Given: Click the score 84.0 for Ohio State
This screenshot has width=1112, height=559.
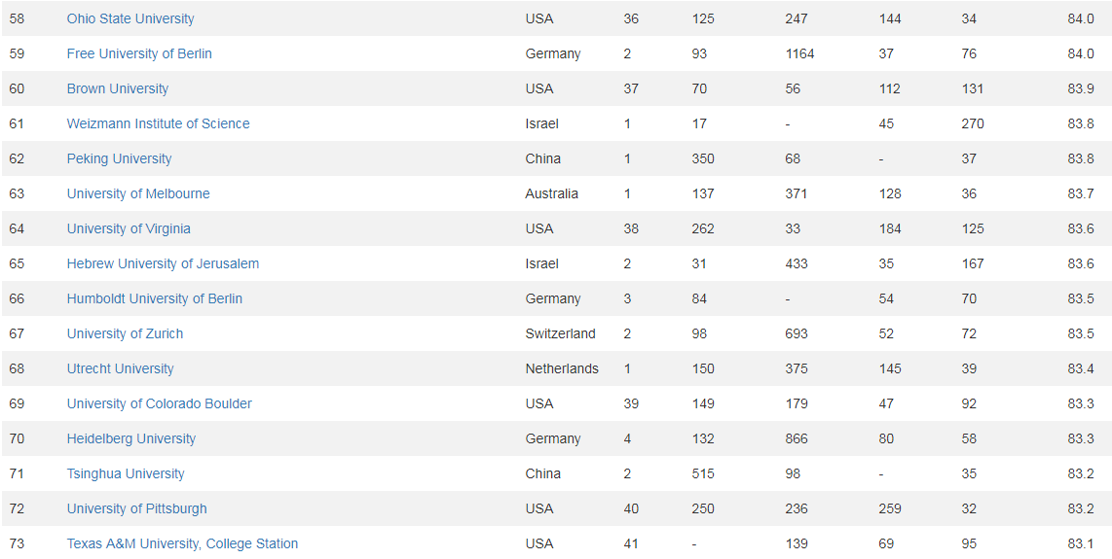Looking at the screenshot, I should [1081, 18].
